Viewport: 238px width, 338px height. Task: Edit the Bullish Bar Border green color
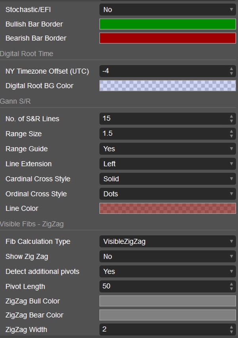pyautogui.click(x=167, y=24)
